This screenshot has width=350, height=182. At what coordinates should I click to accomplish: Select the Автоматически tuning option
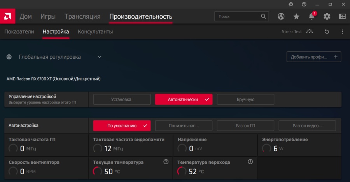click(x=184, y=100)
